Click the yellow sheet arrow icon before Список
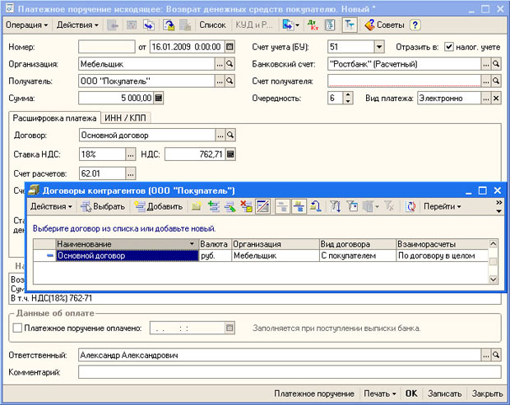 pyautogui.click(x=169, y=25)
